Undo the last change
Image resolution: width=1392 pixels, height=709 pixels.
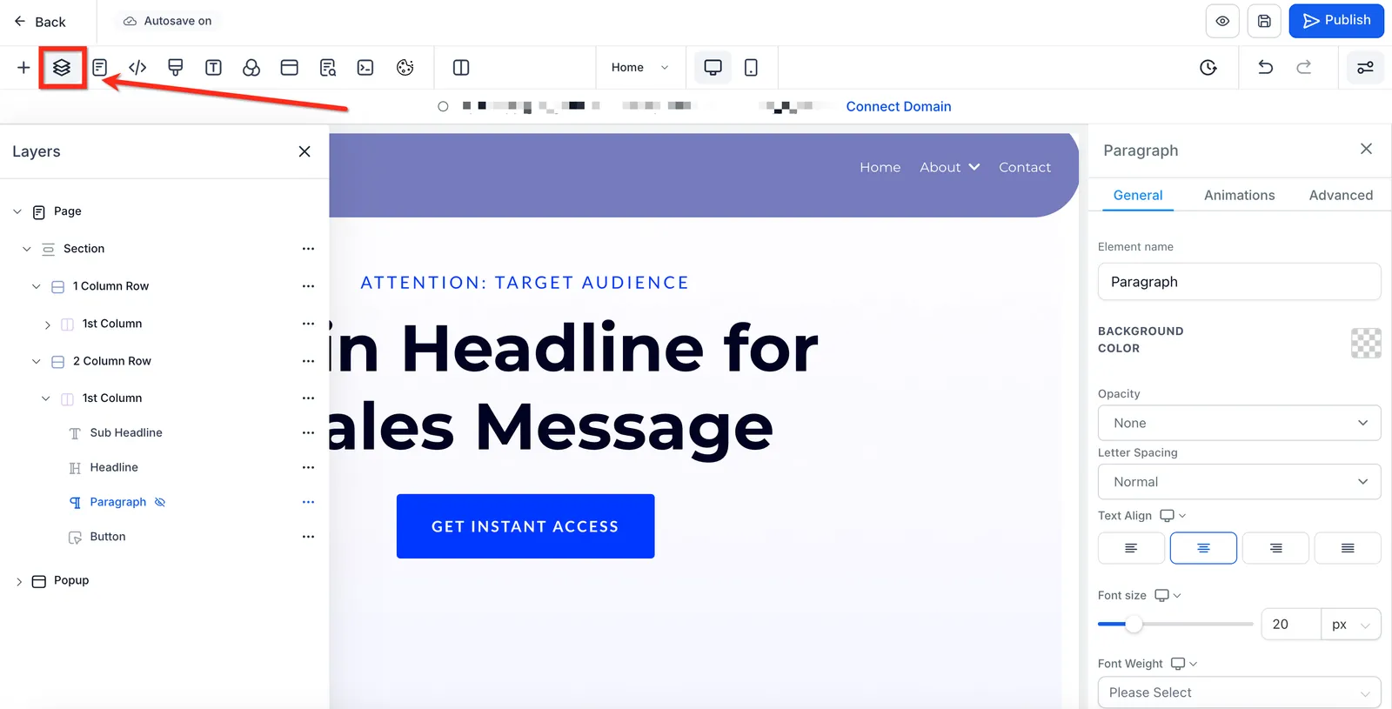pos(1265,67)
